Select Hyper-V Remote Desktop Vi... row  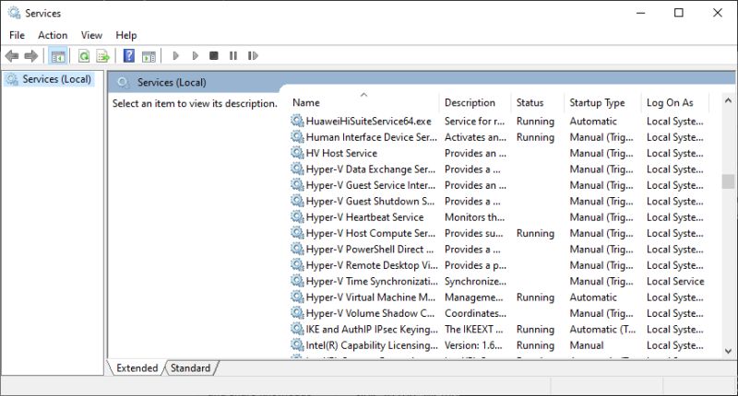[497, 265]
